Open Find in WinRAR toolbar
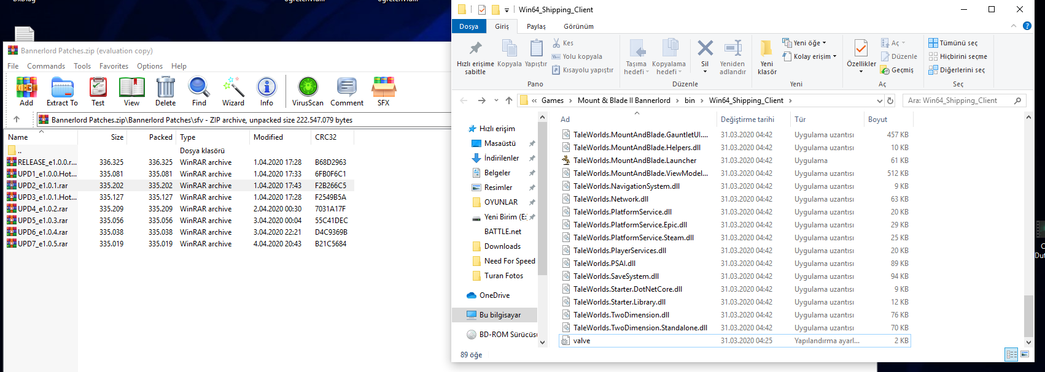Viewport: 1045px width, 372px height. coord(199,92)
